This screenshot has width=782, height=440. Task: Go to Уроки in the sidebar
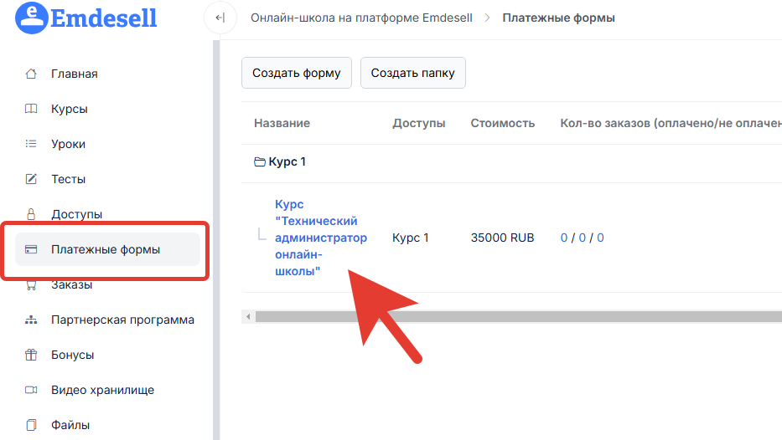pos(69,144)
